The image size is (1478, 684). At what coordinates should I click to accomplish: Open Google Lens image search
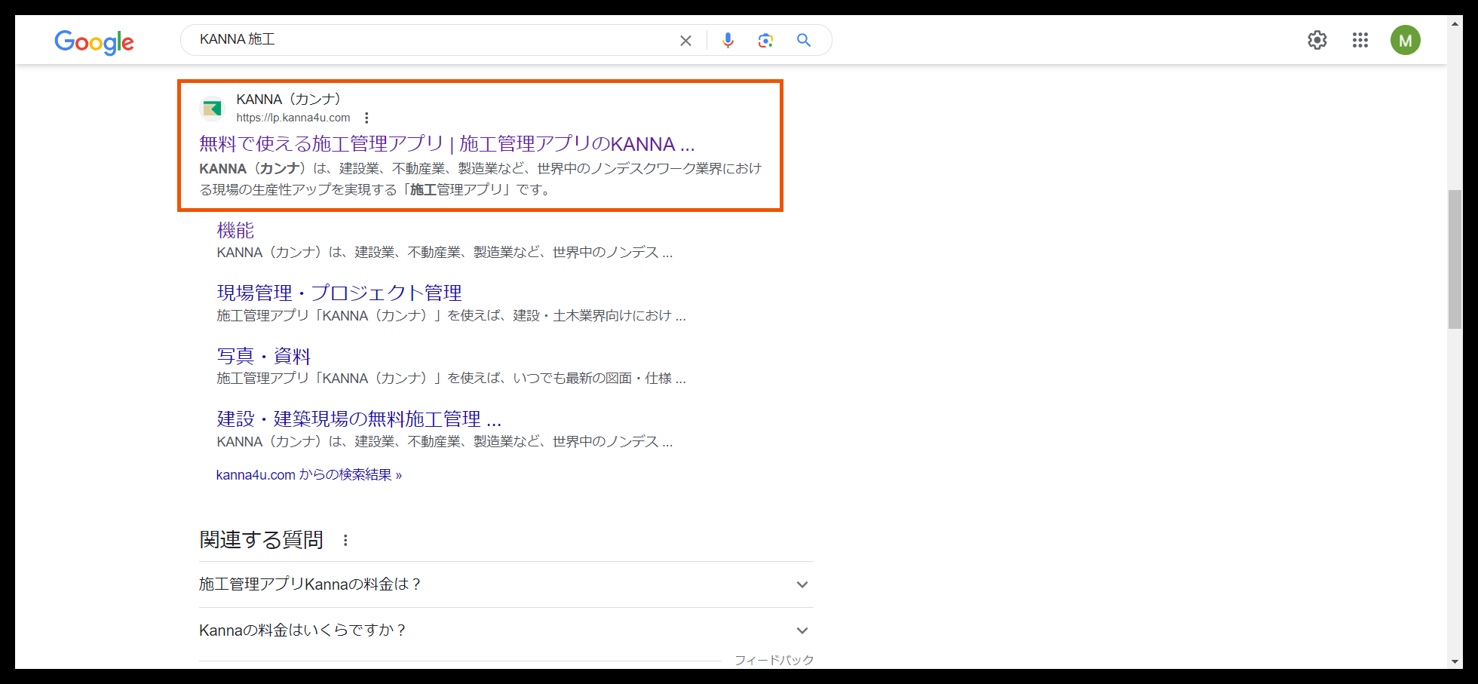(765, 40)
